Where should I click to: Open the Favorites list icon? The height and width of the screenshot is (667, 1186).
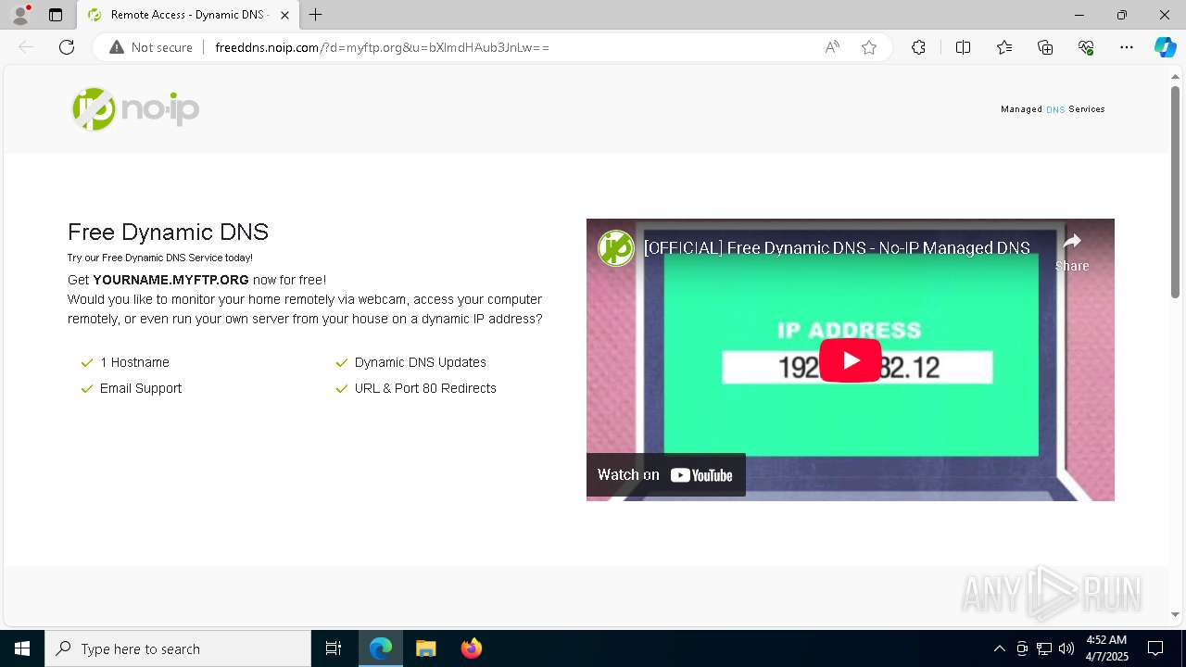[1004, 47]
